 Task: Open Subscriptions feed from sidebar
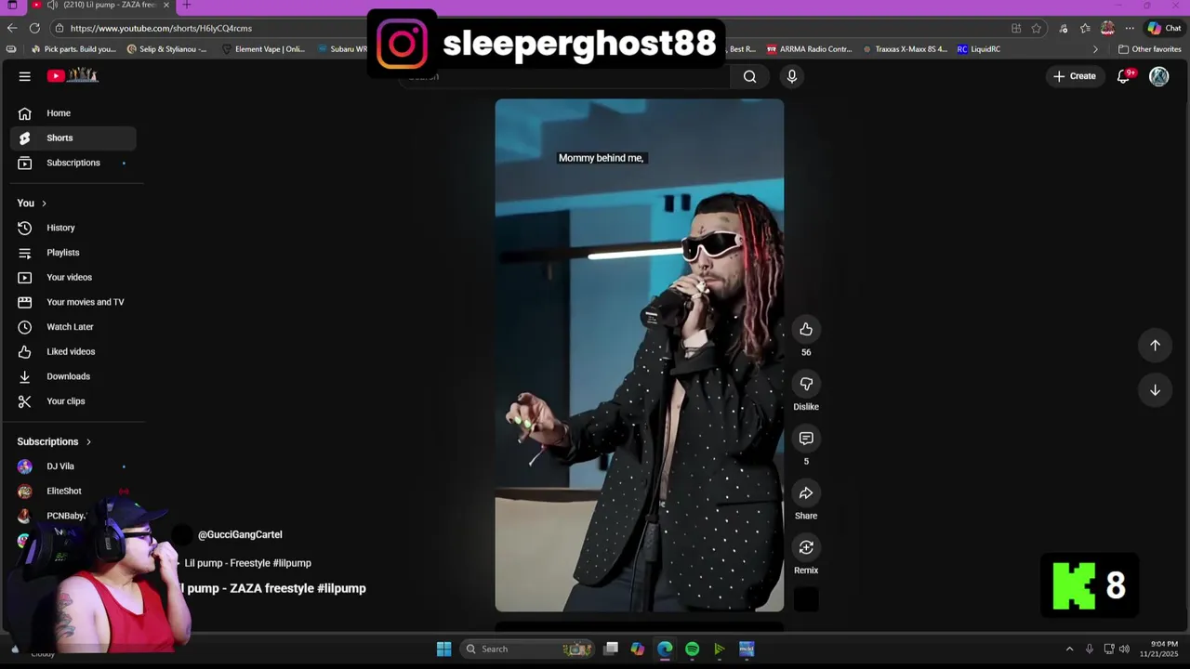pos(73,163)
